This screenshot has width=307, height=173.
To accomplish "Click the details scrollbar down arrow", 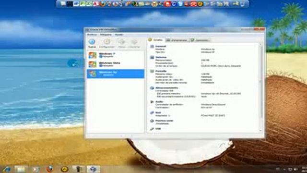I will (260, 130).
